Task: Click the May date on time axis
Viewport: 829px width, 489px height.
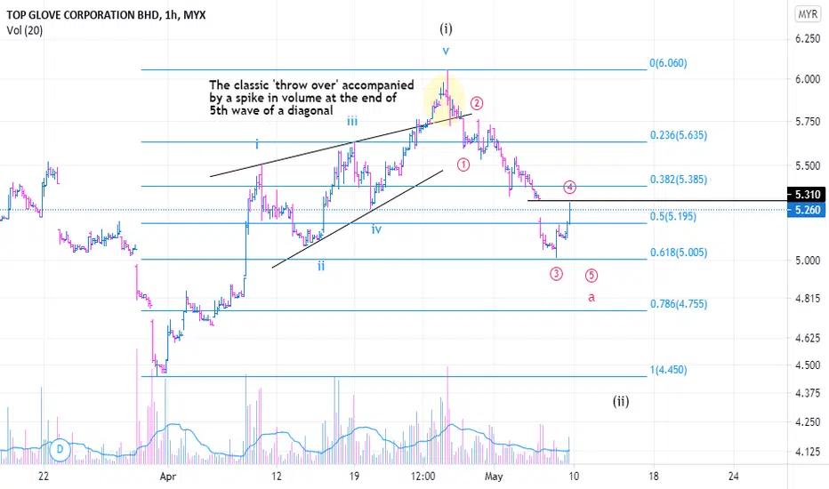Action: pyautogui.click(x=494, y=477)
